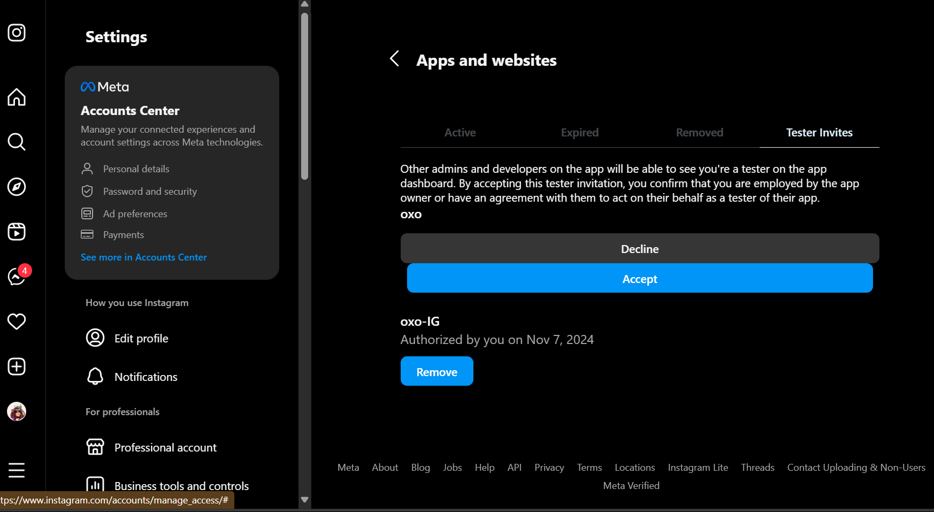Switch to the Expired tab
The height and width of the screenshot is (512, 934).
tap(580, 133)
